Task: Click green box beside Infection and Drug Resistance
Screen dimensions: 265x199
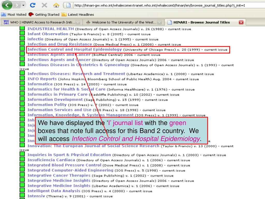Action: pos(22,43)
